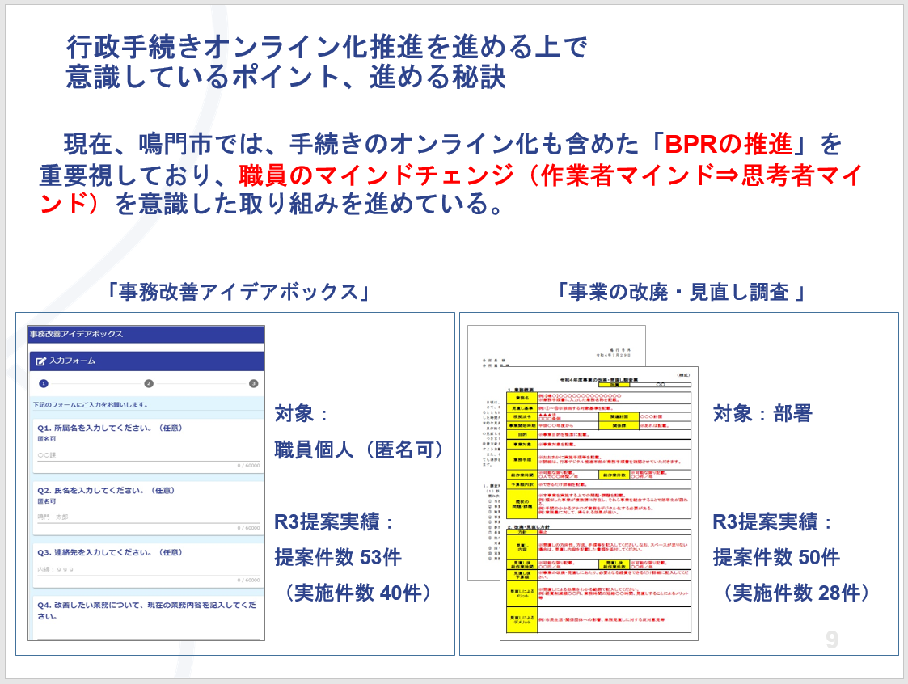908x684 pixels.
Task: Click the red text 職員のマインドチェンジ
Action: pos(377,175)
